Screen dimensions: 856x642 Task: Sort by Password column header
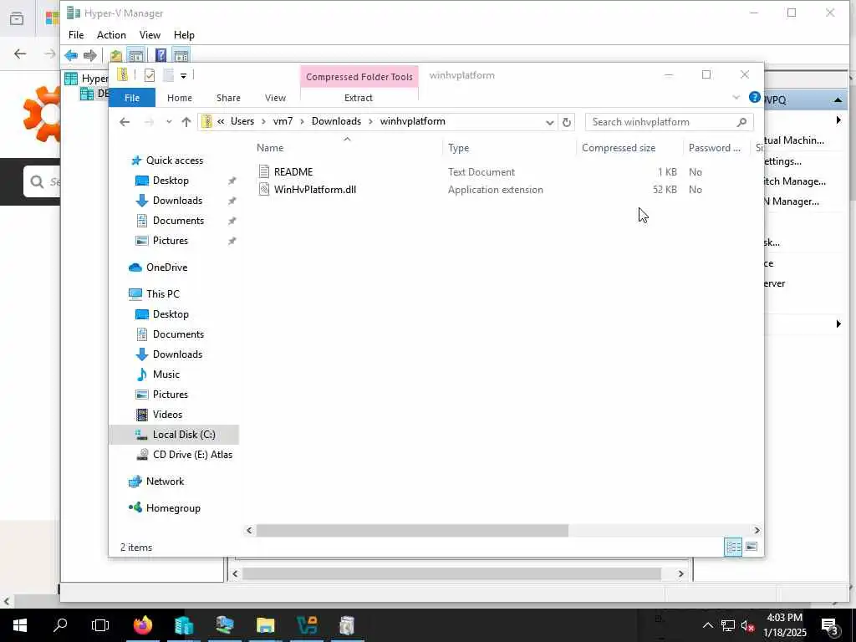tap(716, 148)
